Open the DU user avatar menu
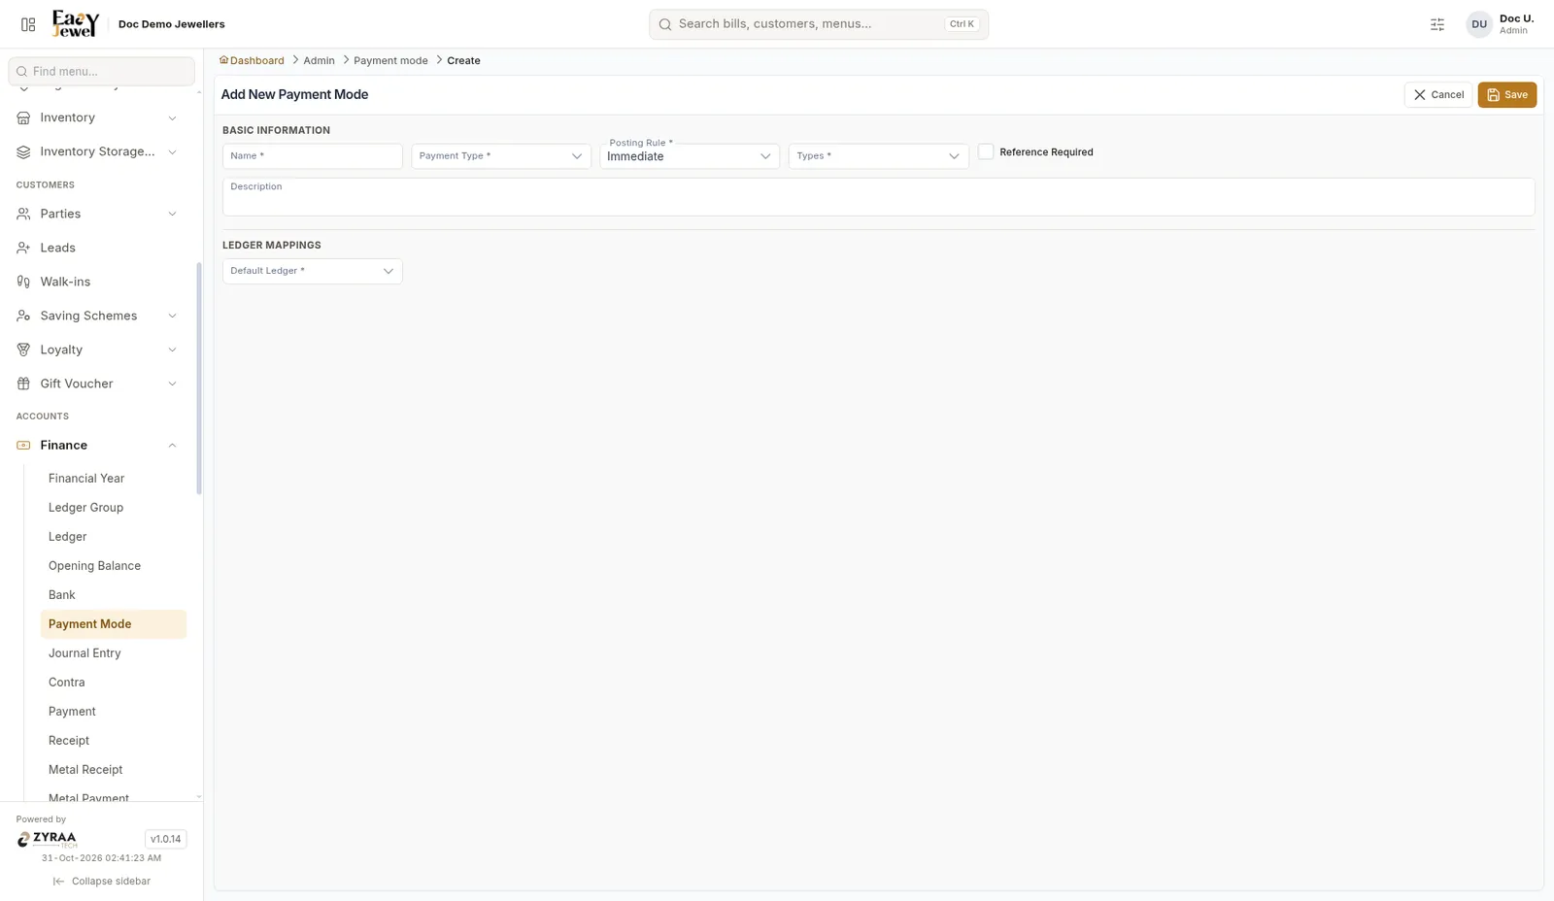Viewport: 1554px width, 901px height. pos(1479,24)
